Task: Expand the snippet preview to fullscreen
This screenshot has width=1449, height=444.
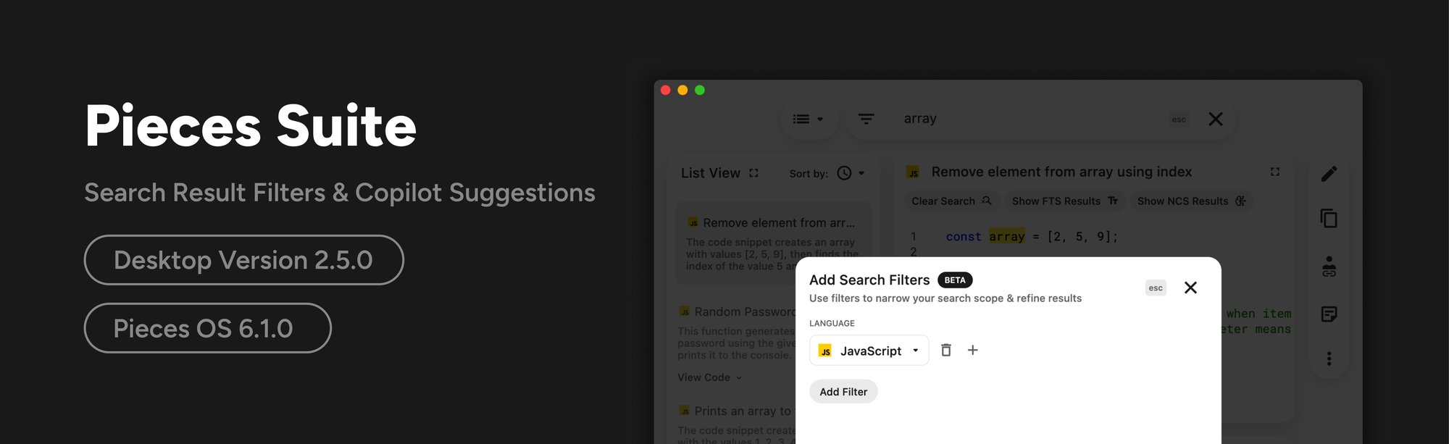Action: pyautogui.click(x=1275, y=172)
